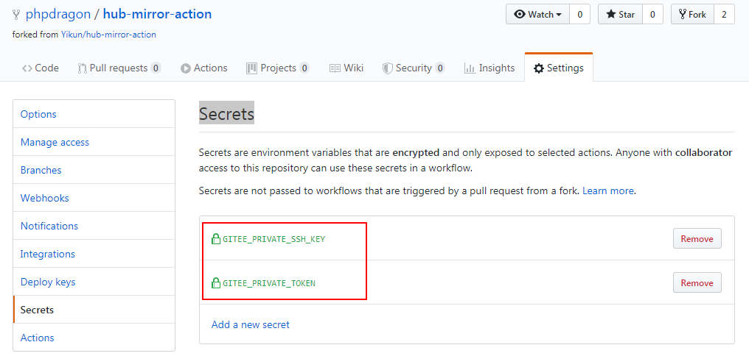
Task: Open the Projects tab
Action: coord(278,68)
